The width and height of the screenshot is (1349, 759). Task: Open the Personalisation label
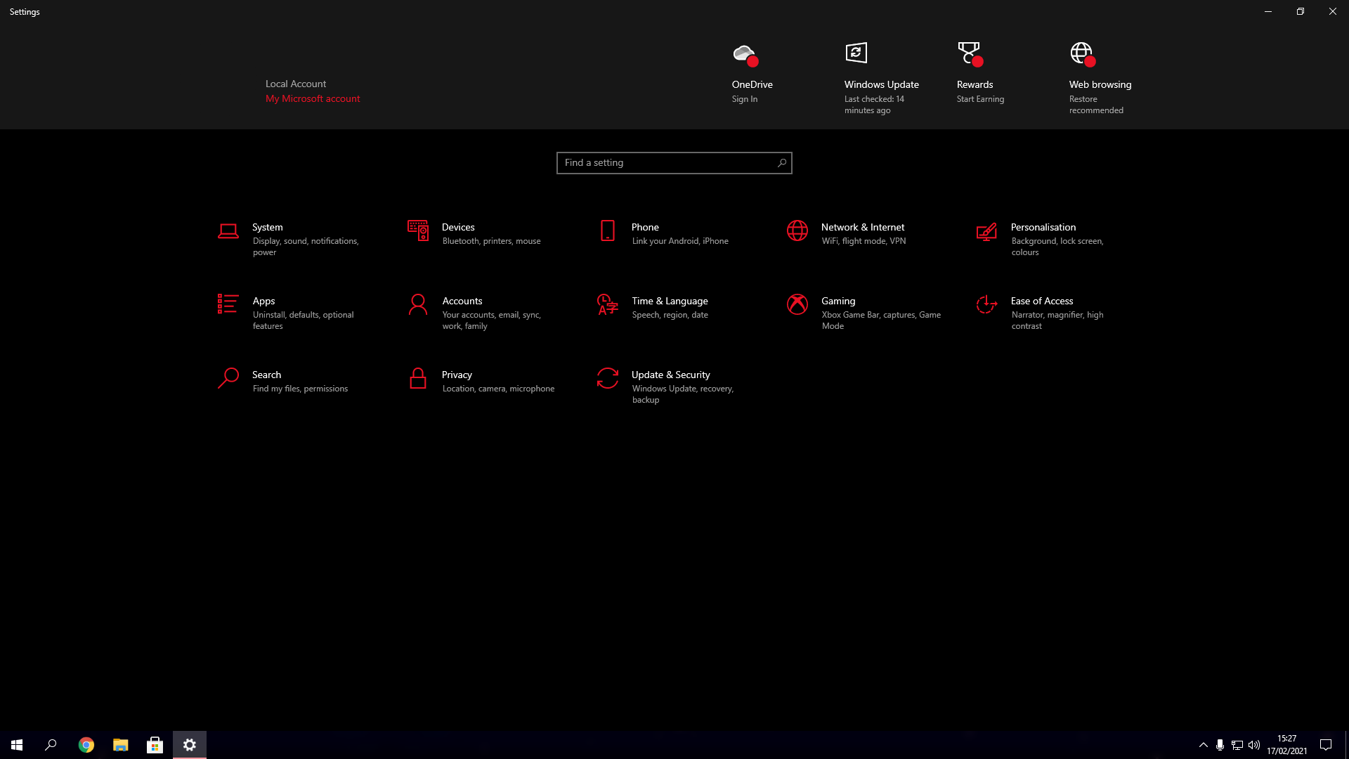(x=1043, y=227)
